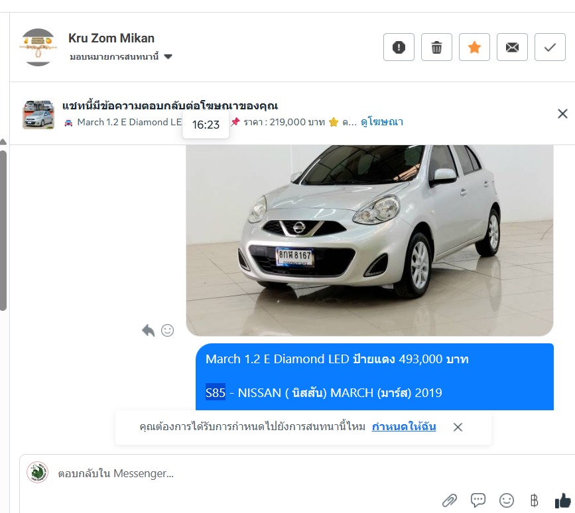Viewport: 575px width, 513px height.
Task: Click the ad reply notice heading
Action: tap(170, 106)
